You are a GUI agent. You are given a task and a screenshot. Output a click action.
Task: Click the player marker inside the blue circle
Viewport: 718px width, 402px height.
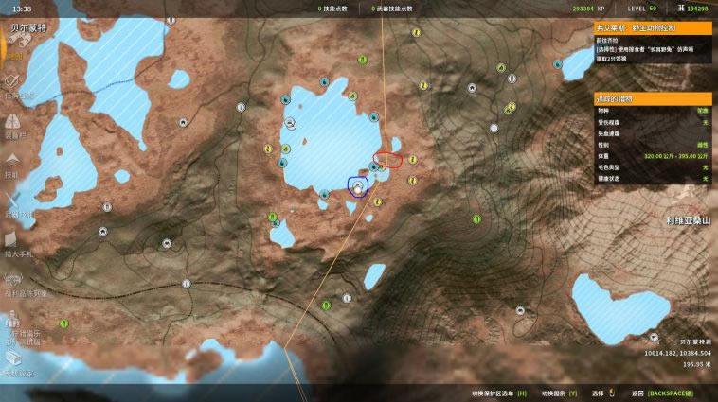tap(358, 187)
